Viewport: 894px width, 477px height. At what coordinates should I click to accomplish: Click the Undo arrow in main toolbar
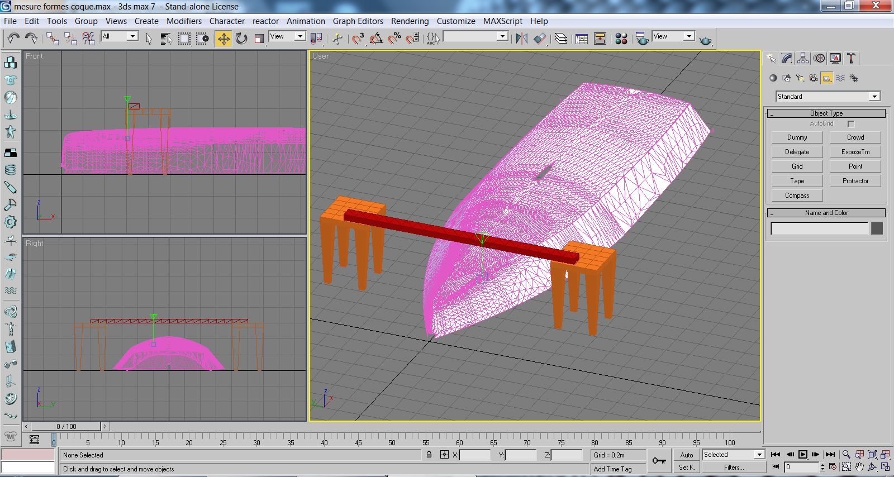click(x=13, y=38)
